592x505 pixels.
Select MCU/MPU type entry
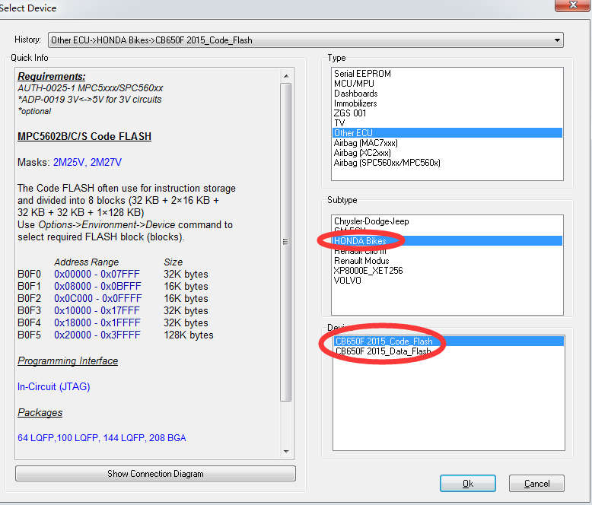click(x=354, y=84)
